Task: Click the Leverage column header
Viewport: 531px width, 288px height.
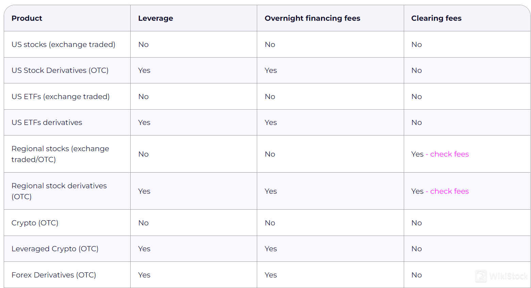Action: (155, 18)
